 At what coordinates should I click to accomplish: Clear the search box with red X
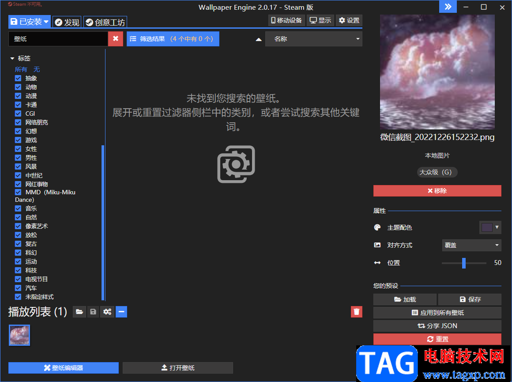[x=116, y=39]
